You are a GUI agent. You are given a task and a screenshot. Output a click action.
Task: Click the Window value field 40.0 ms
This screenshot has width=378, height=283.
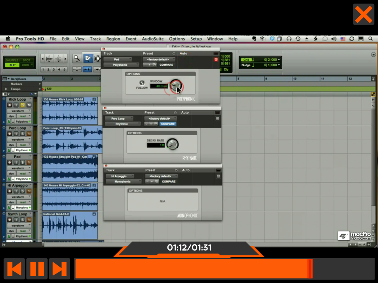pos(159,86)
